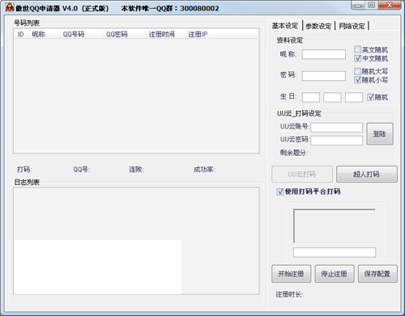
Task: Click the UU云打码 button
Action: click(302, 175)
